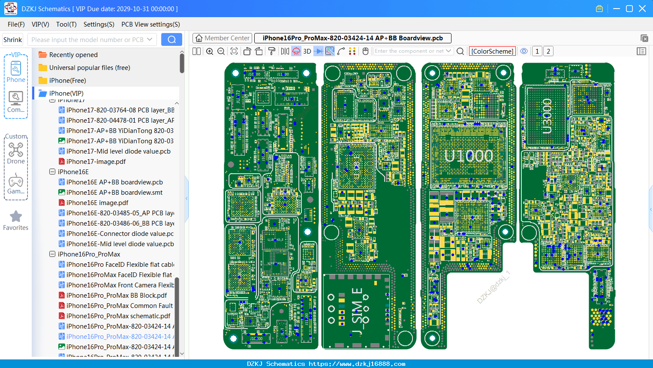Toggle the eye visibility icon

524,51
